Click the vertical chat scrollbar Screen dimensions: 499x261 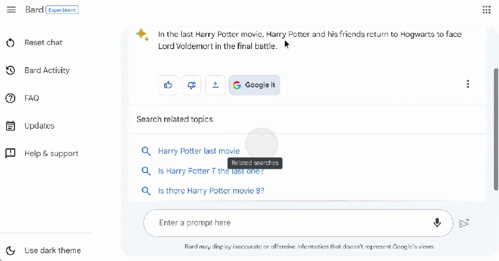click(496, 129)
